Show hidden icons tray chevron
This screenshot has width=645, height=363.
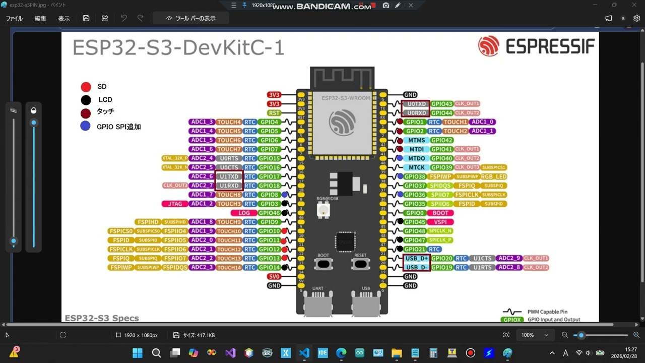(x=552, y=353)
